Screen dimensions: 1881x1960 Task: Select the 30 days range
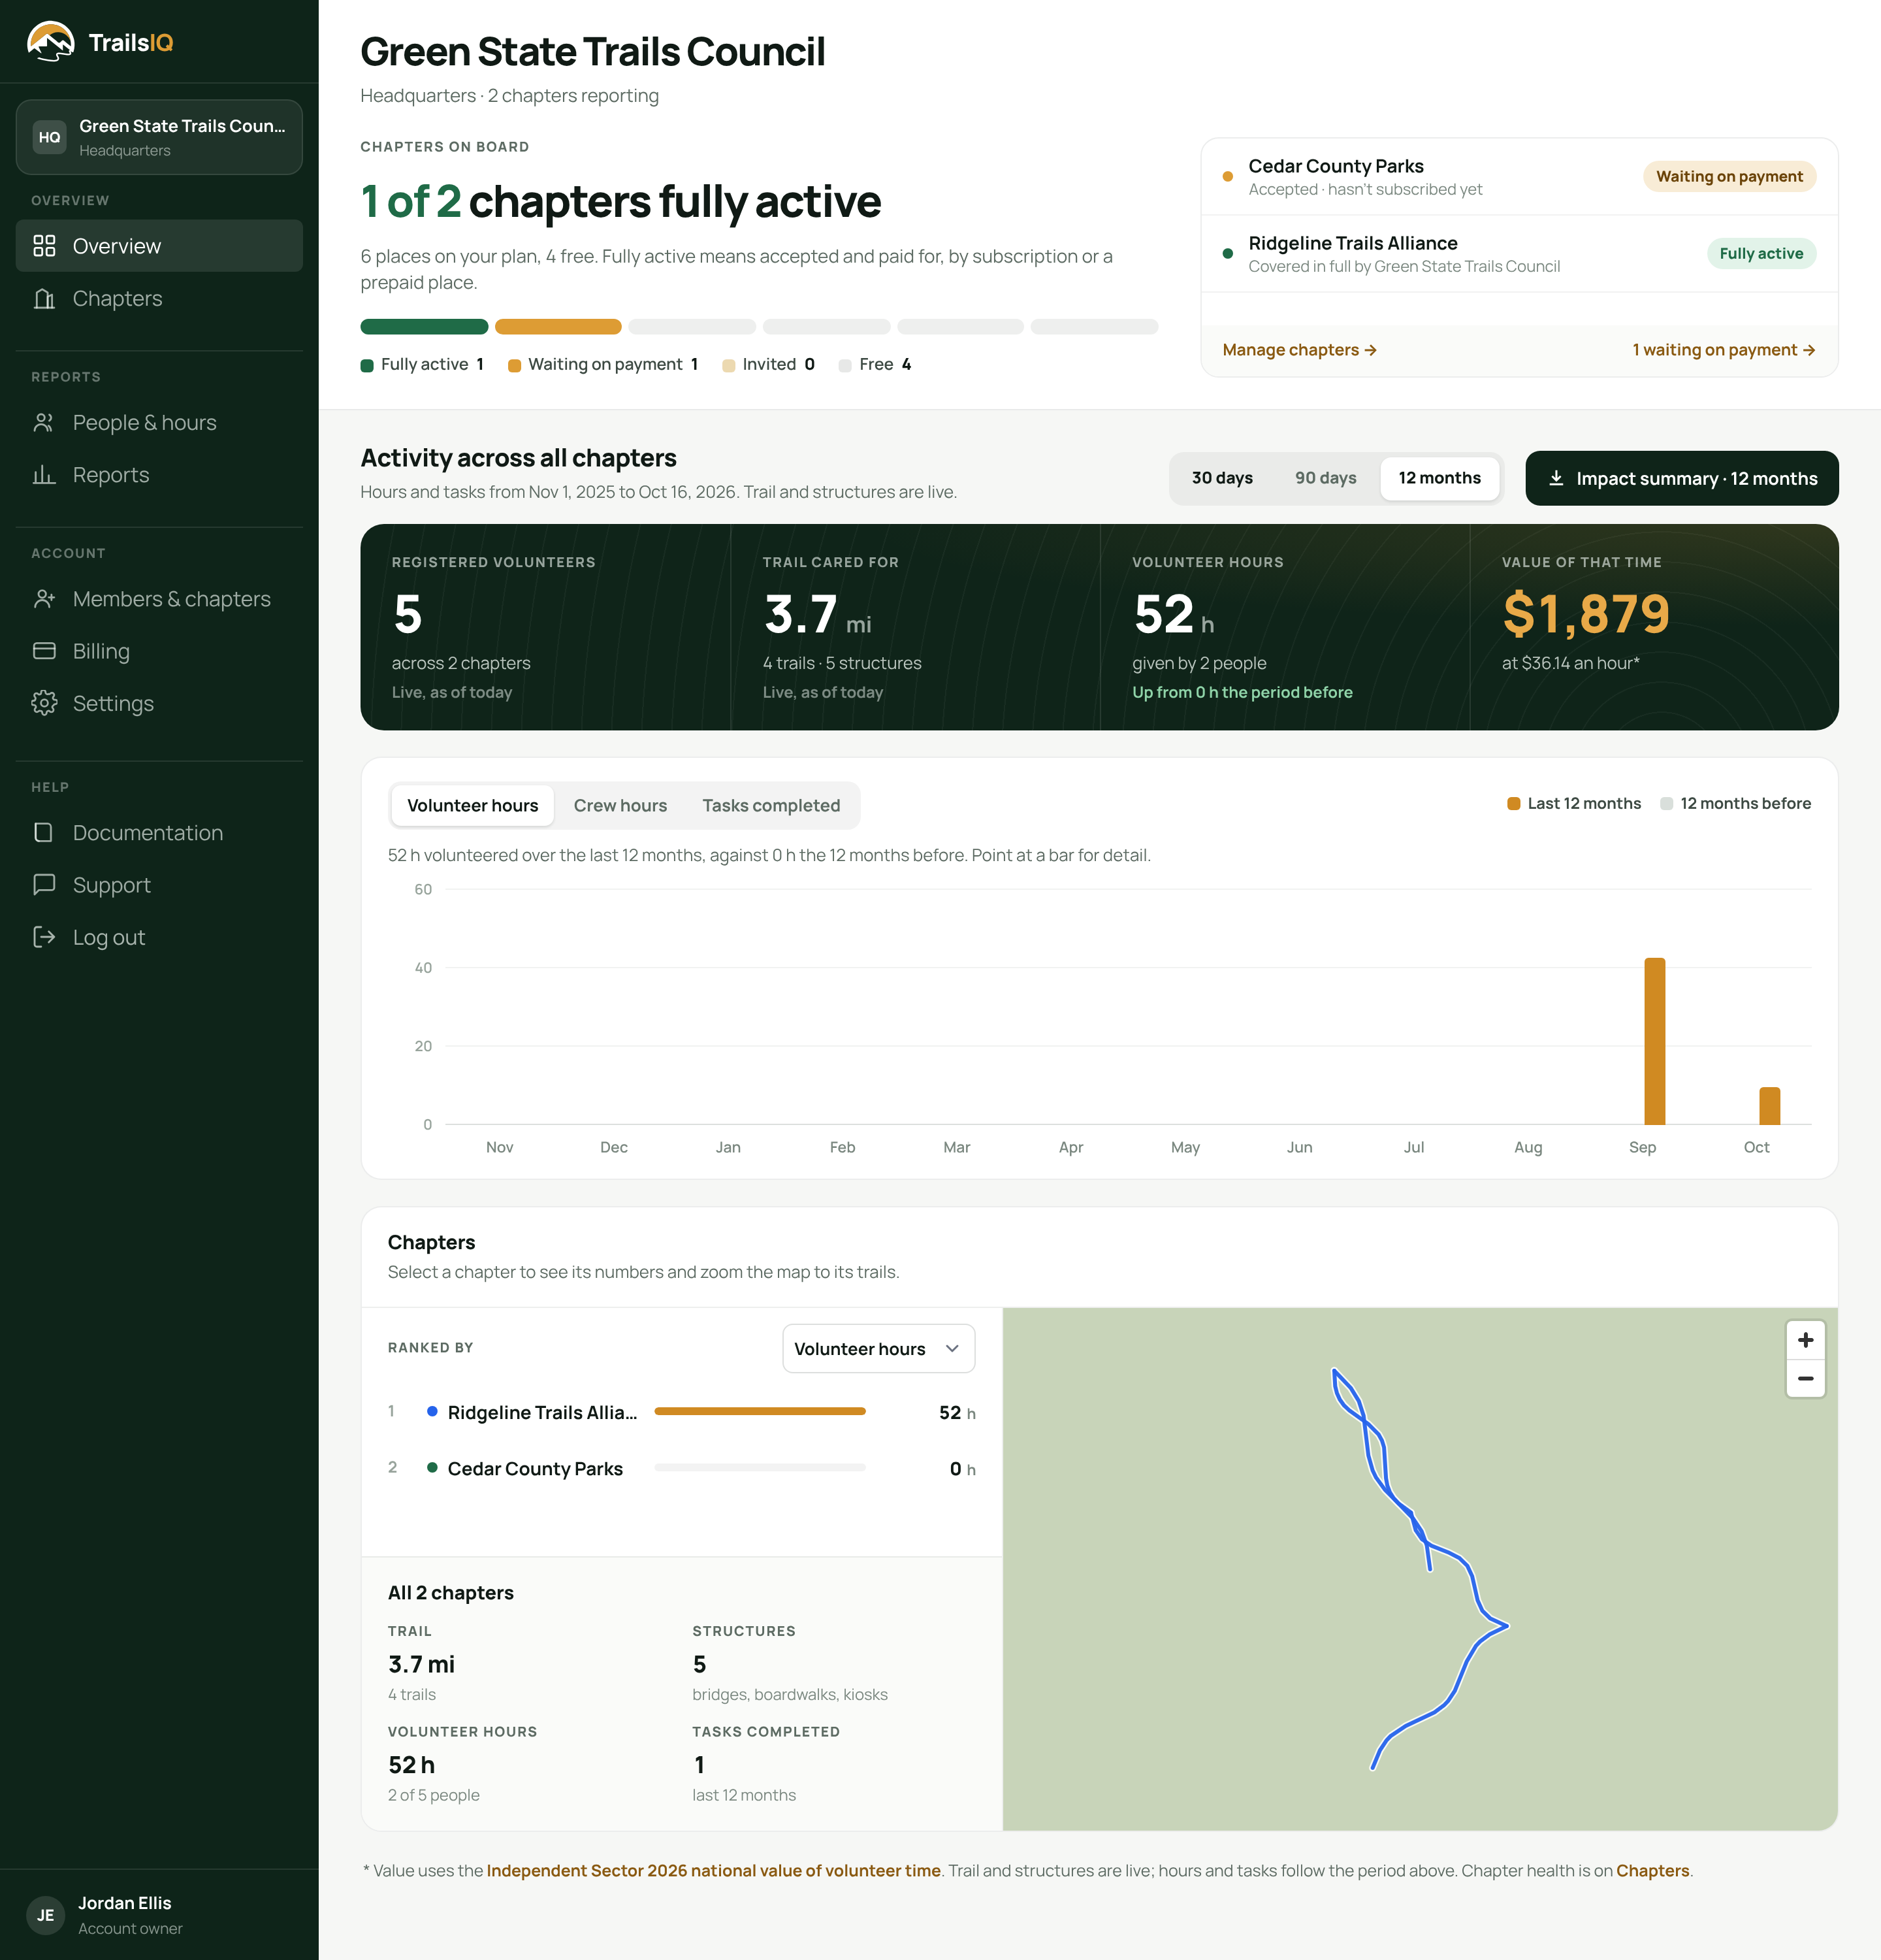(x=1221, y=478)
